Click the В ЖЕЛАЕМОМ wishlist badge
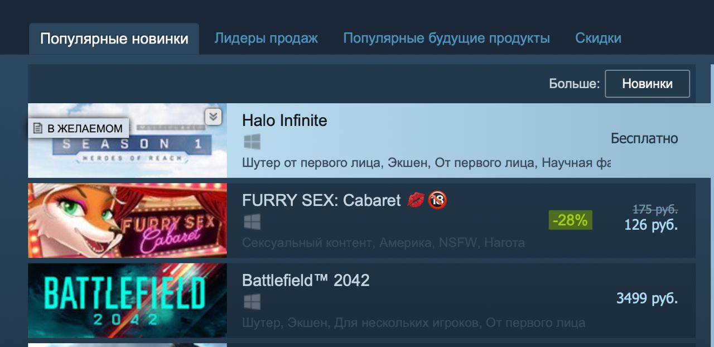Screen dimensions: 714x347 79,128
